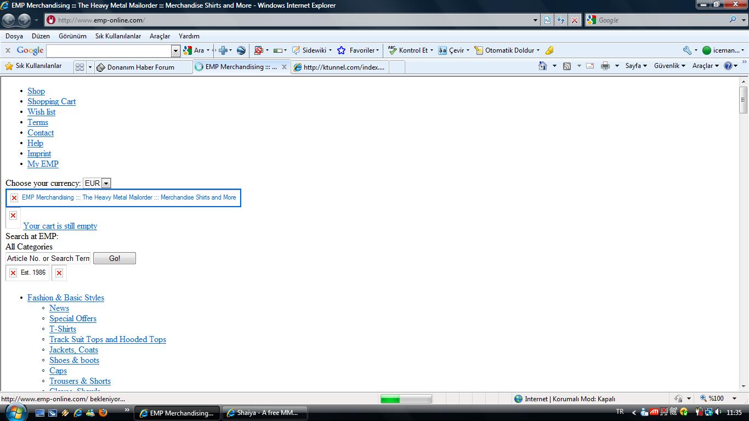Open a new blank tab
This screenshot has width=749, height=421.
coord(397,67)
